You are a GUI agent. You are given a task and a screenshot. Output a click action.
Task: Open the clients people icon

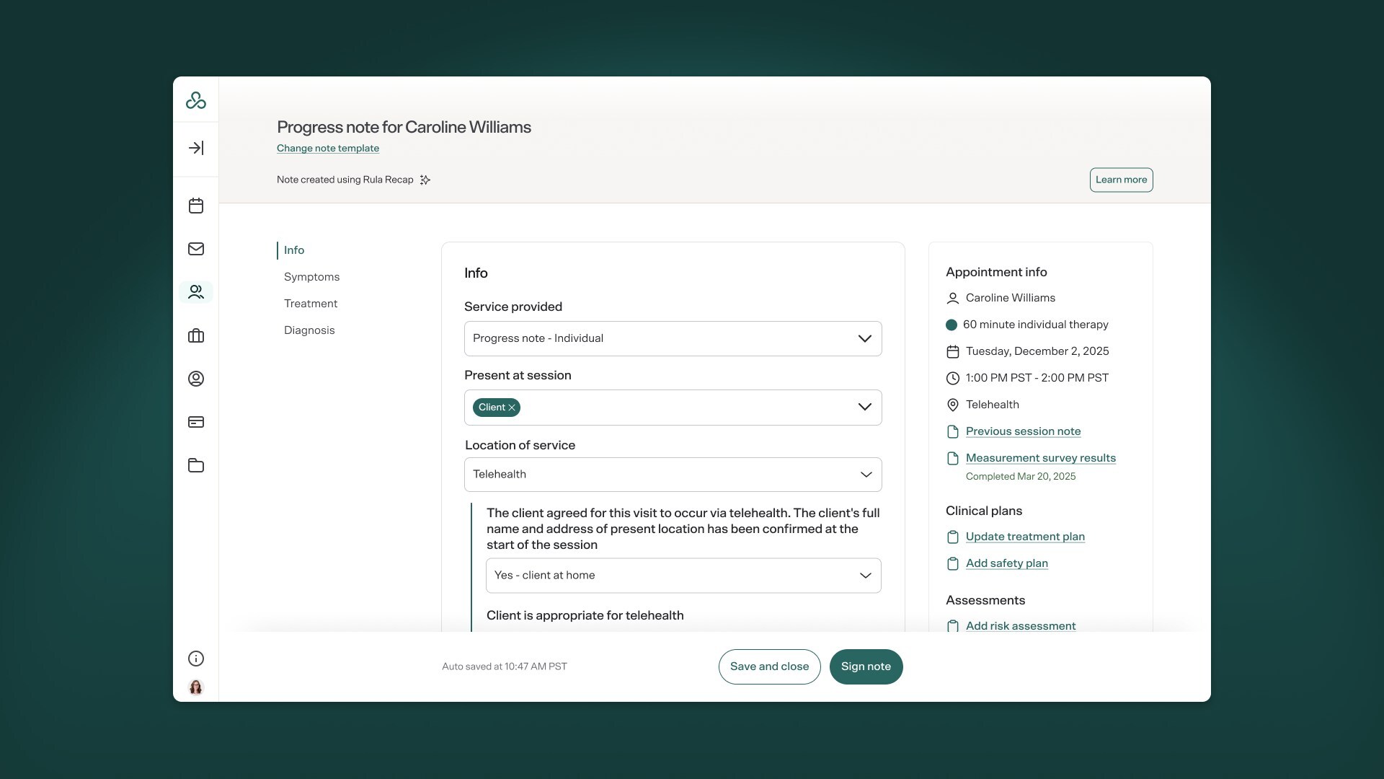tap(195, 292)
